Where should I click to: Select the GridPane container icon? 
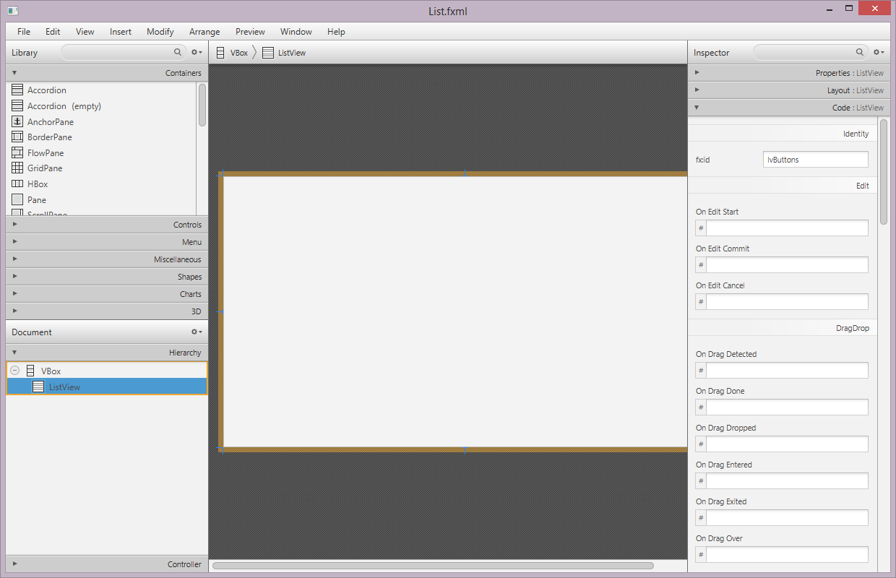point(18,168)
